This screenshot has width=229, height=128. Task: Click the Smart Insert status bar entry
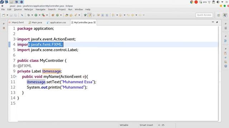146,125
